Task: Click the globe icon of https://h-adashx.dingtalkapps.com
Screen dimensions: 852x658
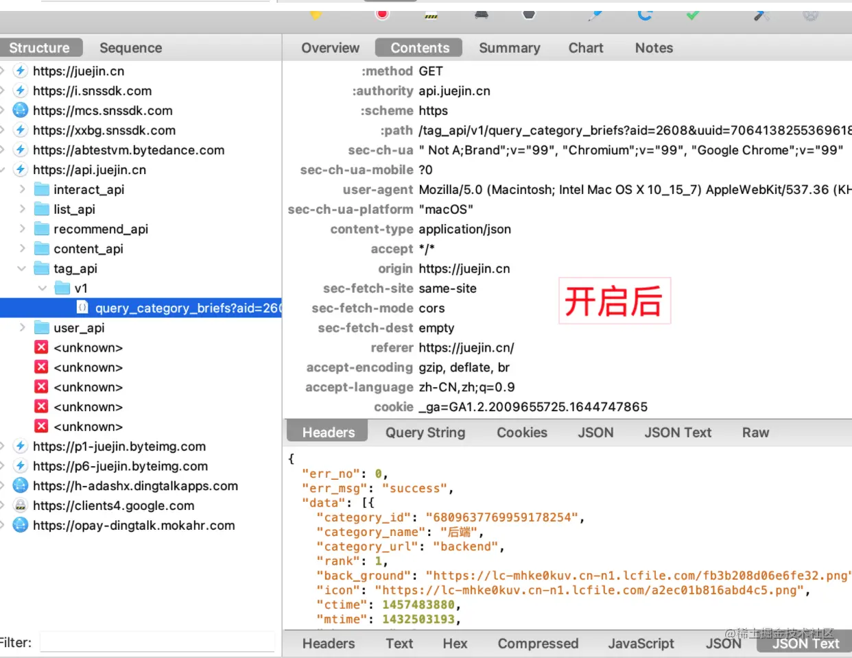Action: click(x=21, y=486)
